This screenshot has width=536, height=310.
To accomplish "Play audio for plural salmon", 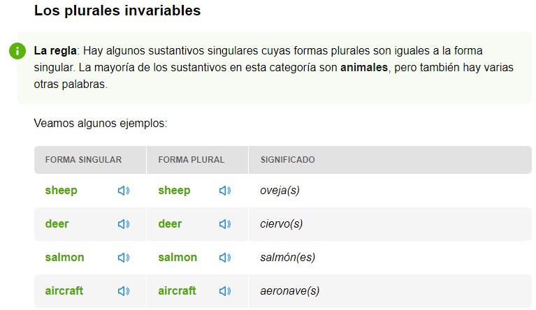I will 225,258.
